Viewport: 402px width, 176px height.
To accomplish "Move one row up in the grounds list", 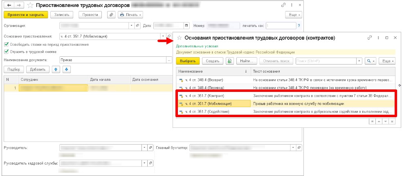I will pyautogui.click(x=378, y=121).
